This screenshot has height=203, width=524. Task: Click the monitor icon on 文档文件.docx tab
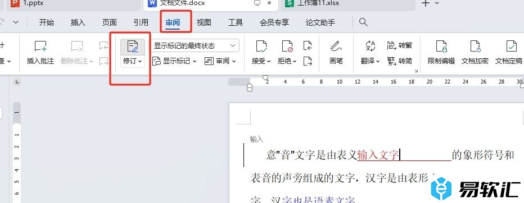[x=258, y=3]
